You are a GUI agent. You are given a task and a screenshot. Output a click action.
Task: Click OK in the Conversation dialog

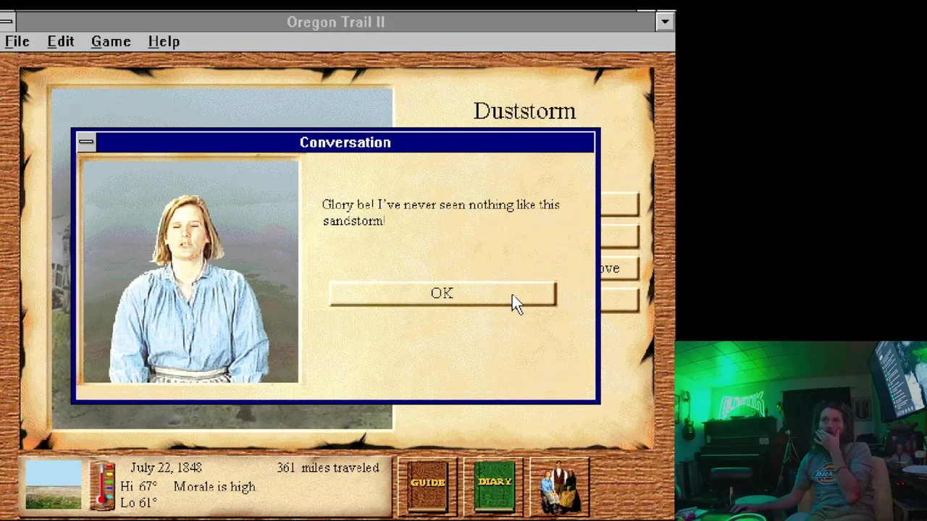tap(442, 293)
